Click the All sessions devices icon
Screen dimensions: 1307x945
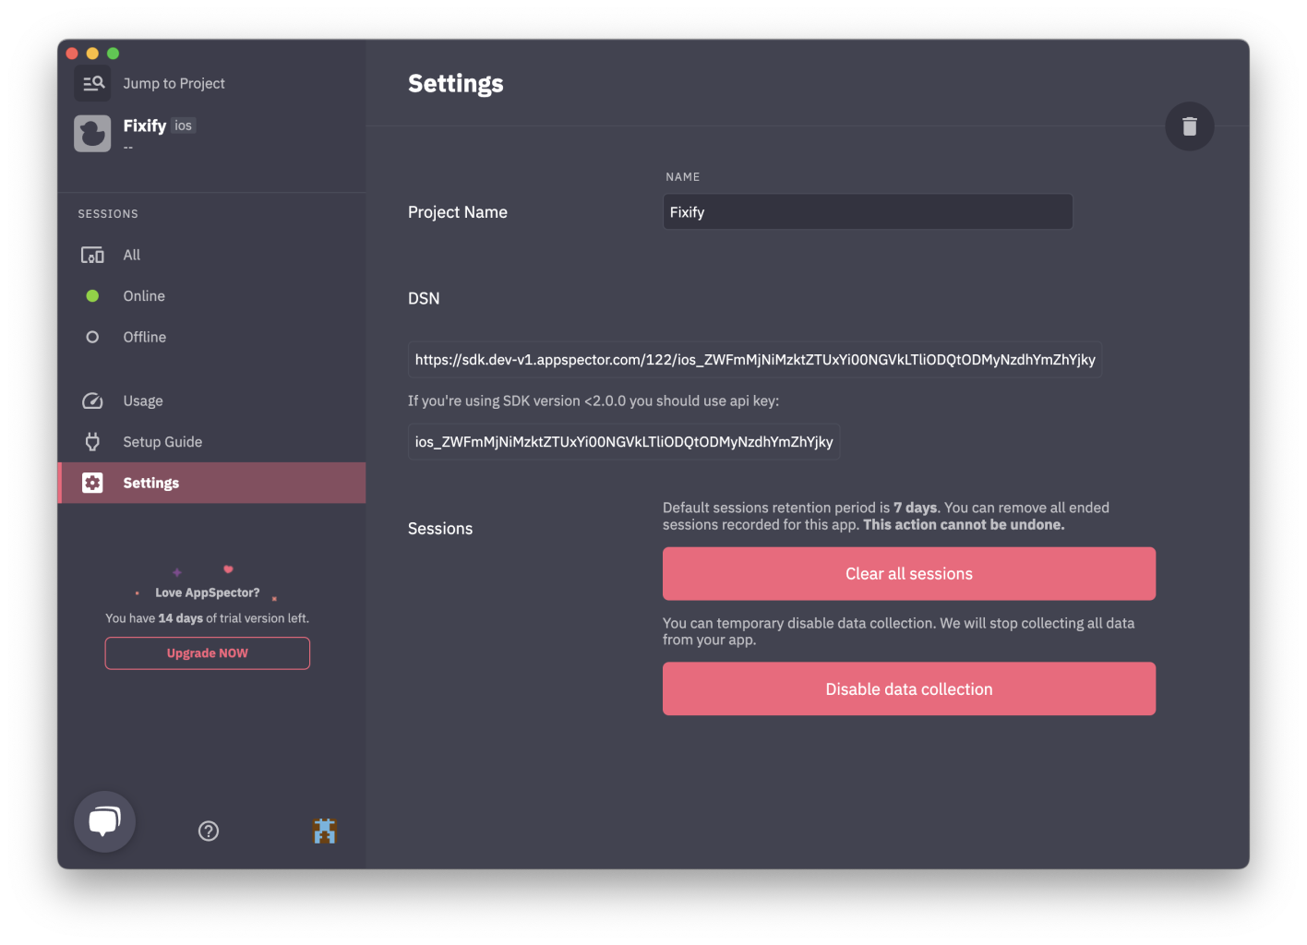click(92, 255)
